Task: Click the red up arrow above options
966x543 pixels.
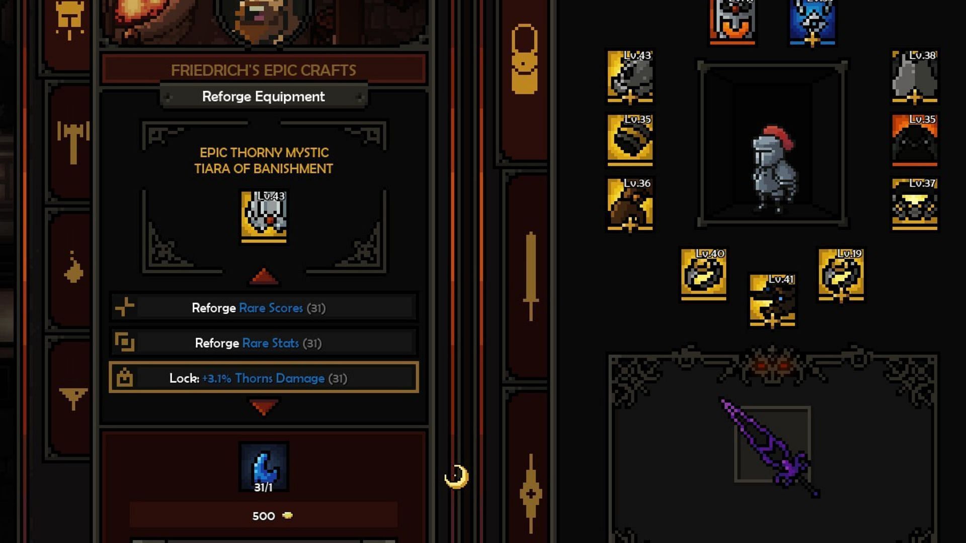Action: tap(264, 276)
